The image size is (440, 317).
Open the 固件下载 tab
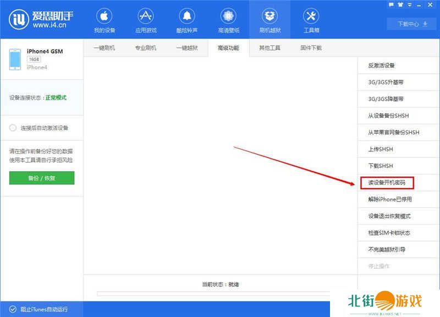click(x=311, y=48)
